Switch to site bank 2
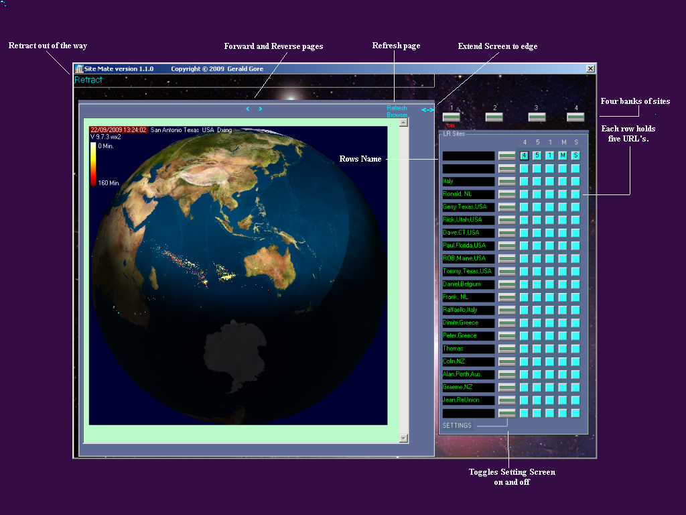Image resolution: width=686 pixels, height=515 pixels. (494, 117)
